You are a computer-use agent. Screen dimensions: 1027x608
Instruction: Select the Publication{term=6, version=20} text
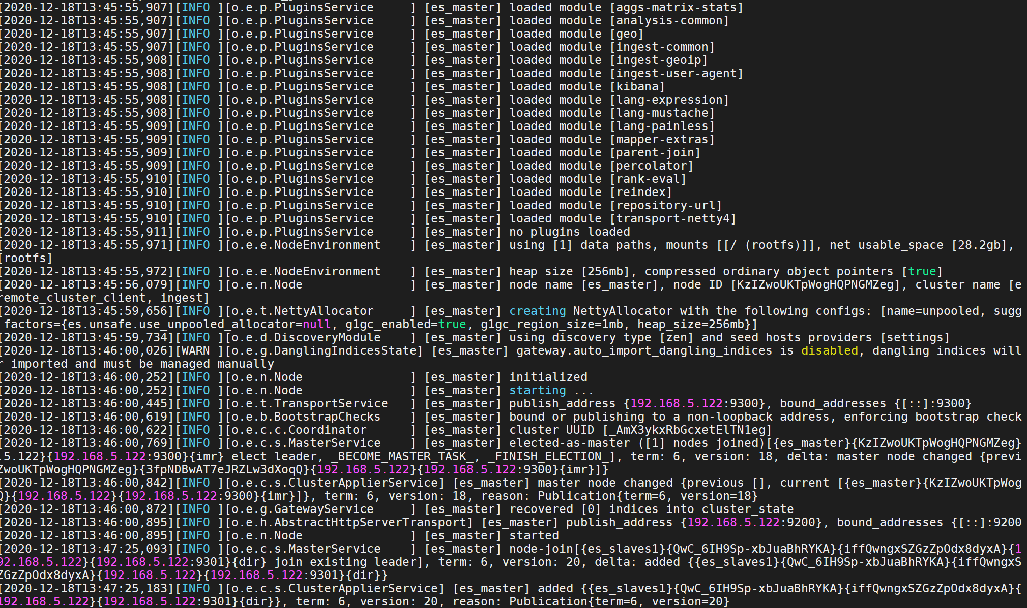tap(619, 602)
